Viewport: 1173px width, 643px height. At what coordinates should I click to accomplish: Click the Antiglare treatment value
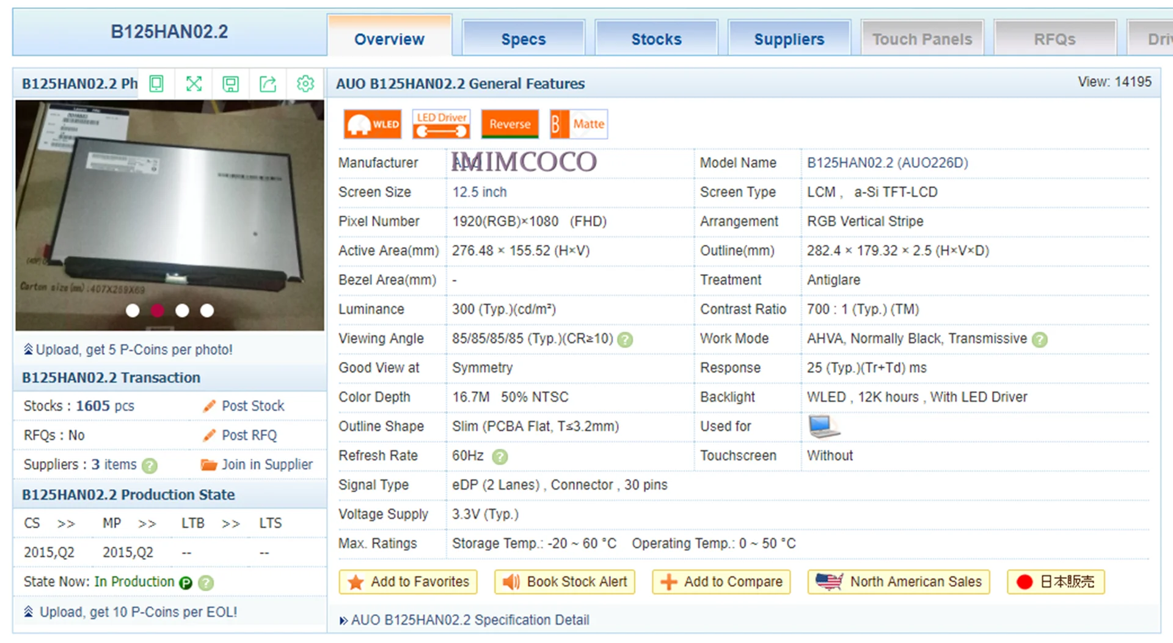[833, 280]
